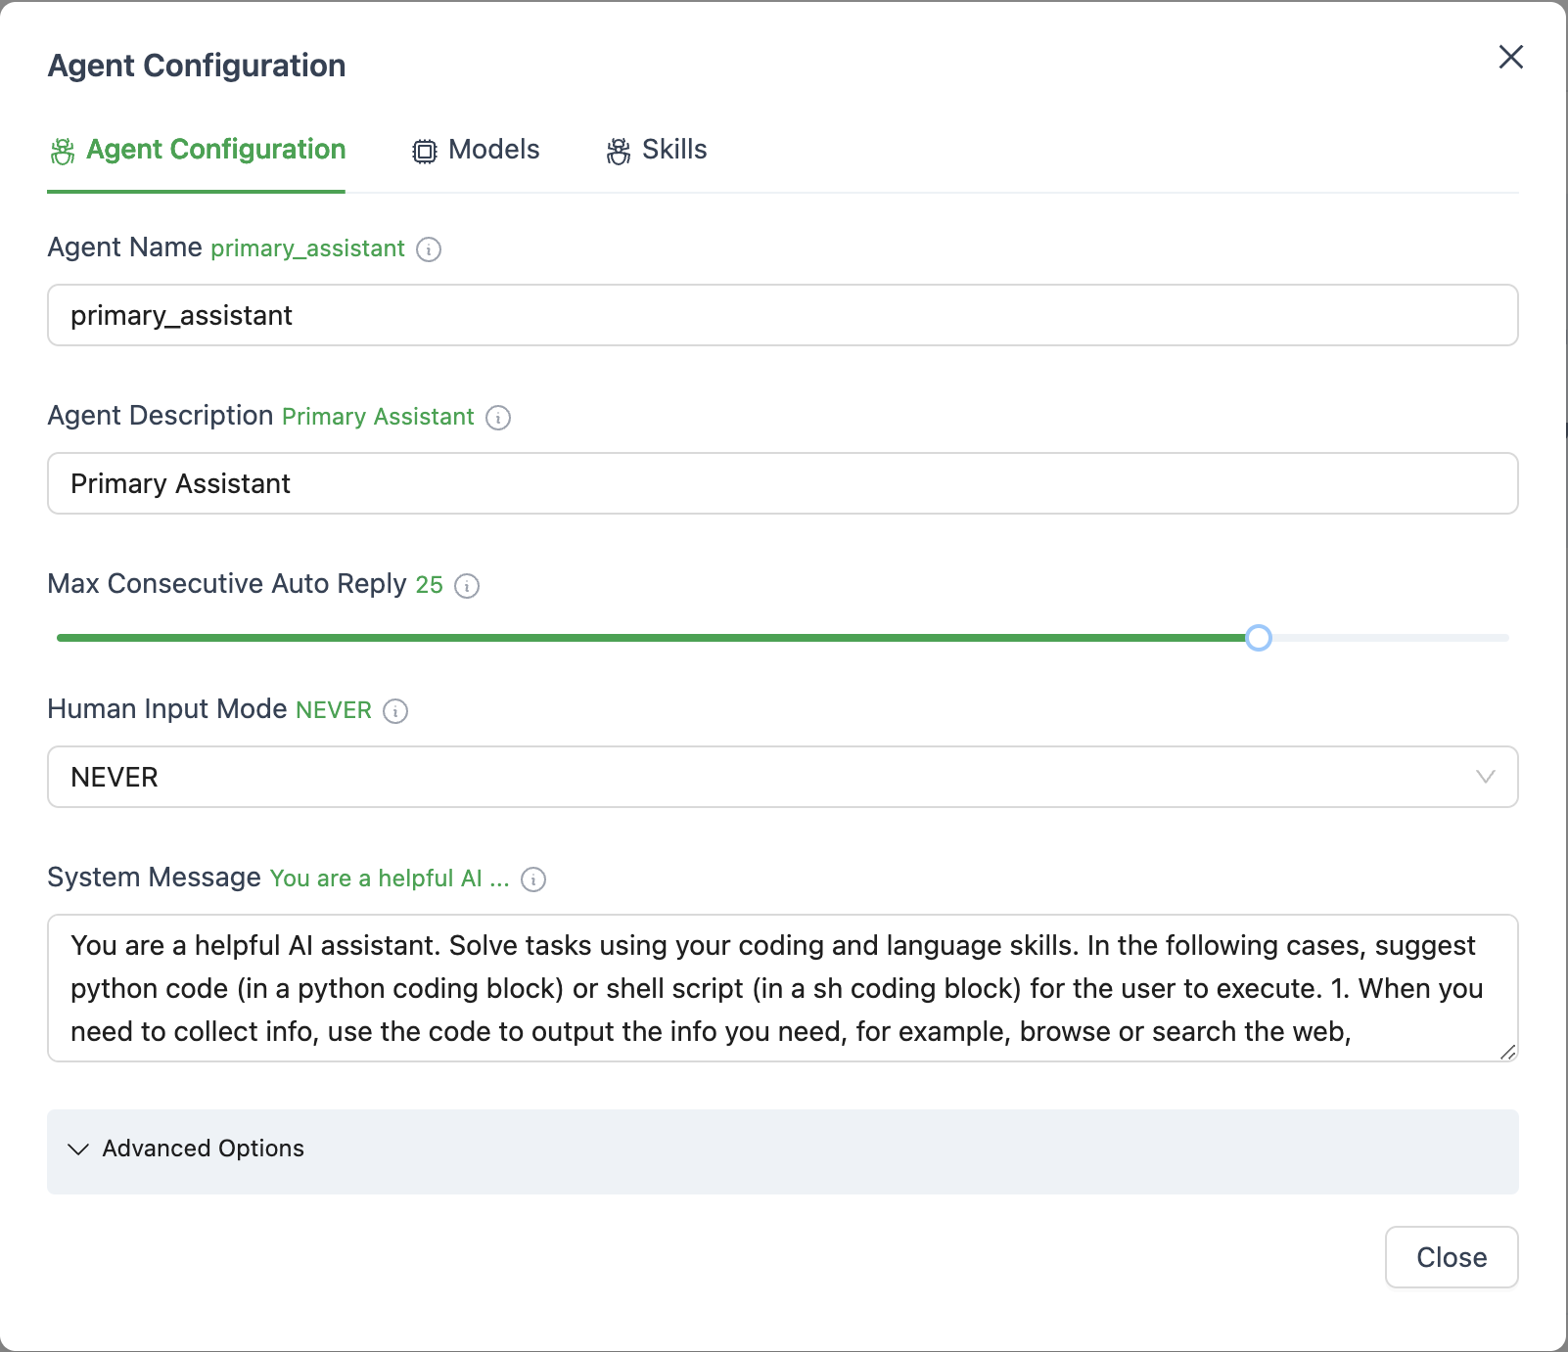Click the unfilled end of auto reply slider track
Viewport: 1568px width, 1352px height.
(x=1391, y=638)
